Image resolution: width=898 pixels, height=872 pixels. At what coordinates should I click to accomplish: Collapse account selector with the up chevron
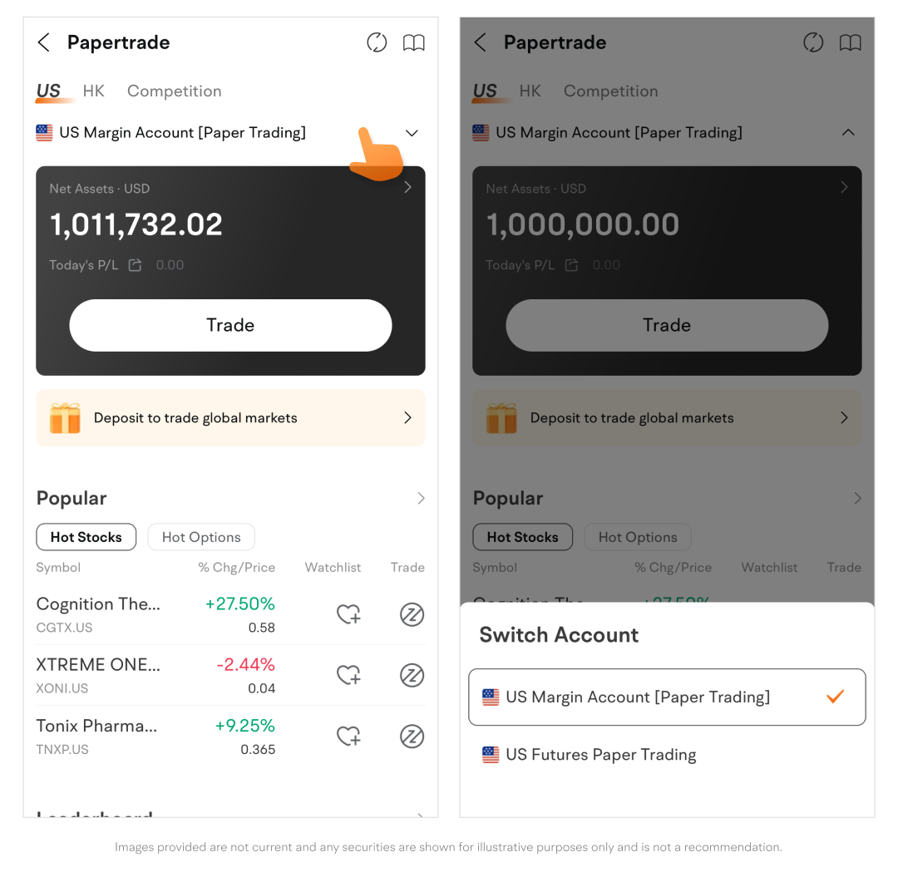click(x=848, y=132)
